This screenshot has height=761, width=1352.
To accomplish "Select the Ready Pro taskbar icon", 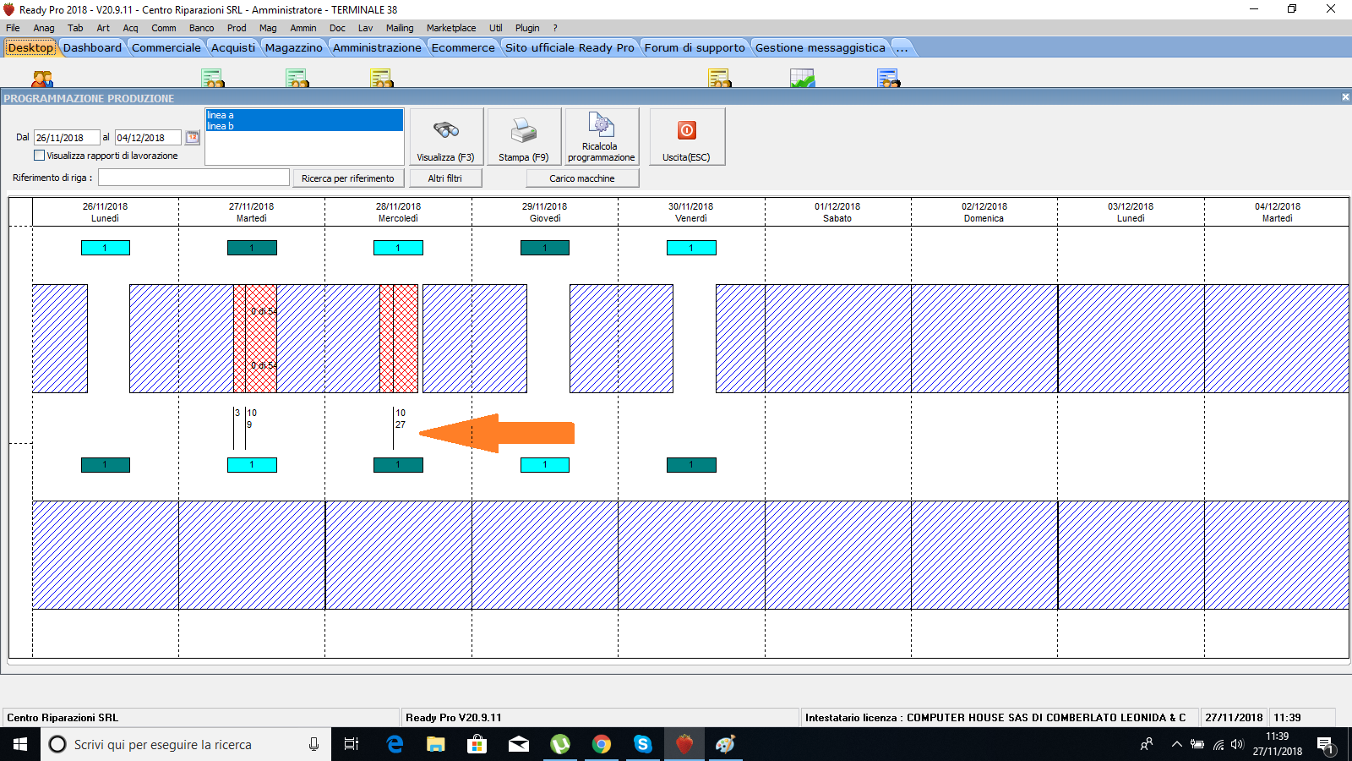I will [684, 744].
